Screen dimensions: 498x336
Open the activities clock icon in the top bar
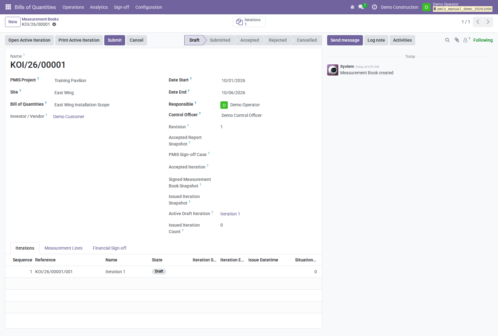click(374, 7)
